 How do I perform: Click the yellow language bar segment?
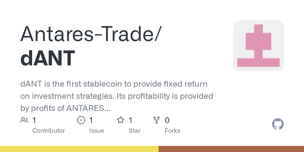pyautogui.click(x=79, y=149)
